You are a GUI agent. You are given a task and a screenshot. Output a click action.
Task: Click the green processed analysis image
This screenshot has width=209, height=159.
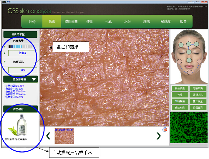pyautogui.click(x=189, y=127)
